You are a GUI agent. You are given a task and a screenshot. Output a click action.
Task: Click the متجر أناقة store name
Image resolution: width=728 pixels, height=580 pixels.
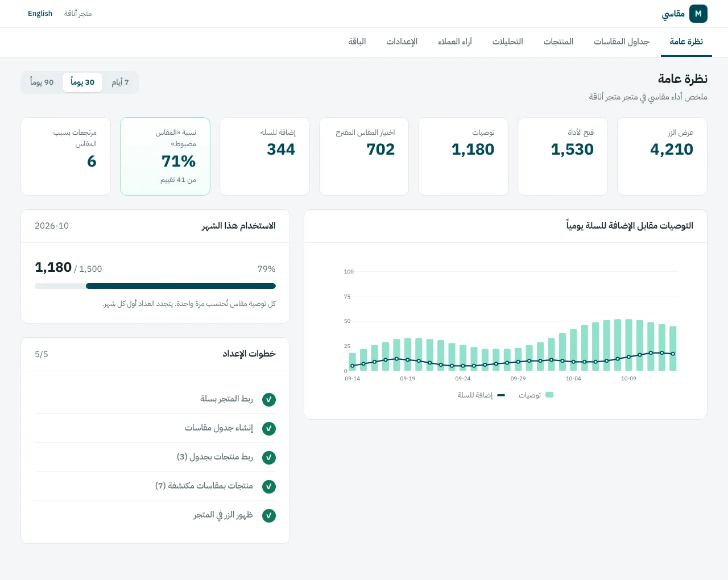click(78, 14)
